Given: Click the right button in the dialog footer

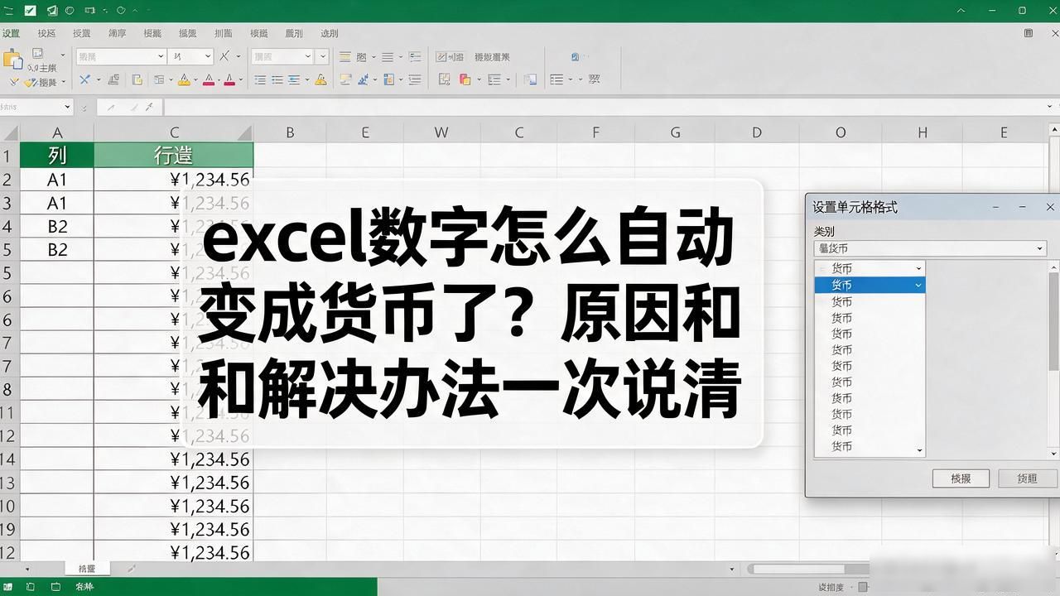Looking at the screenshot, I should (1027, 478).
